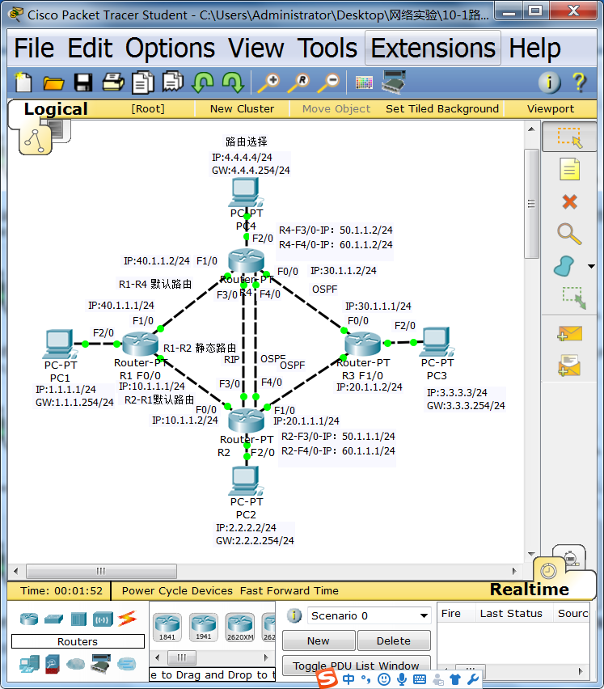The height and width of the screenshot is (689, 604).
Task: Click router R2 in the topology
Action: click(246, 421)
